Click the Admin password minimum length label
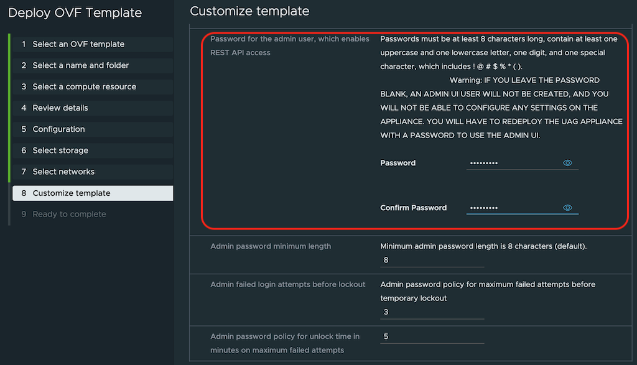The width and height of the screenshot is (637, 365). pyautogui.click(x=271, y=246)
